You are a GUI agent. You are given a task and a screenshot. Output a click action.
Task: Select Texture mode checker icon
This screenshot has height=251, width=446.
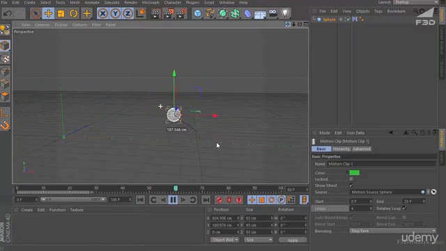pos(5,59)
